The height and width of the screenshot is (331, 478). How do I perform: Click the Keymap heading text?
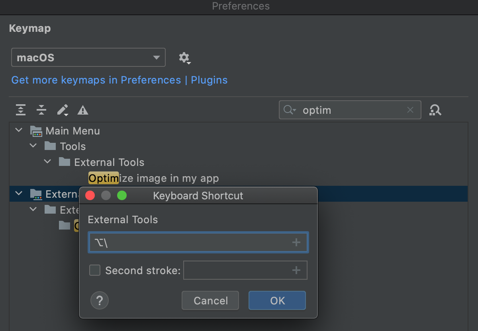(30, 29)
